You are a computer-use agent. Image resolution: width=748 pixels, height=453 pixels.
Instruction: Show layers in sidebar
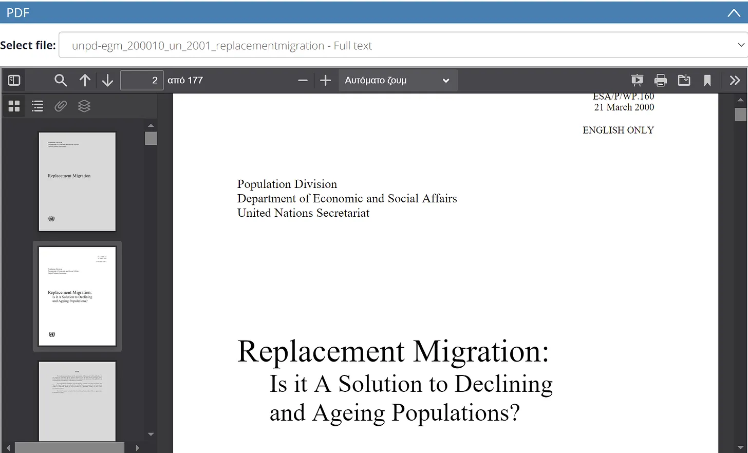coord(84,106)
